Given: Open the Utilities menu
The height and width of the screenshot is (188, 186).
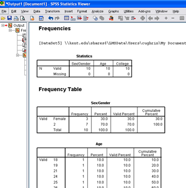Looking at the screenshot, I should pos(128,11).
